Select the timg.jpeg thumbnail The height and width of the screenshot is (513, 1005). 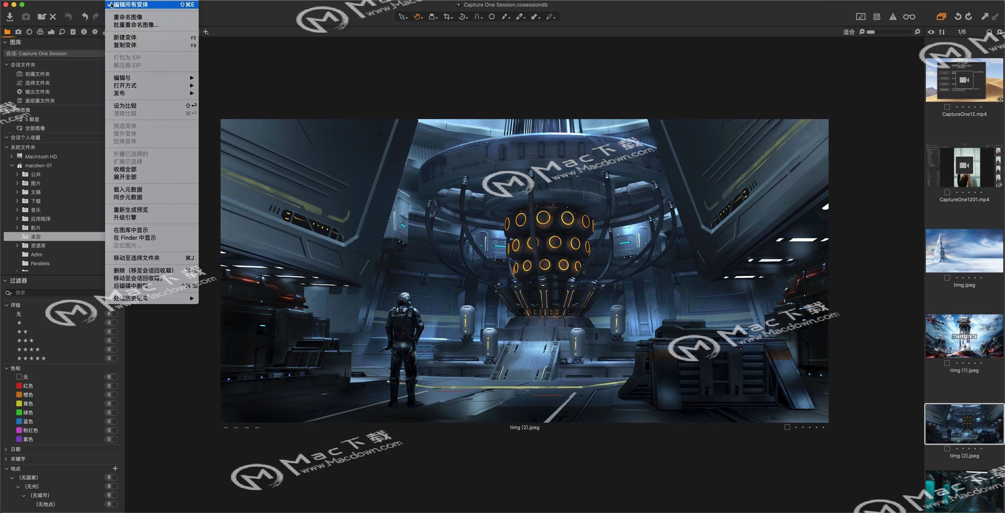(x=964, y=251)
